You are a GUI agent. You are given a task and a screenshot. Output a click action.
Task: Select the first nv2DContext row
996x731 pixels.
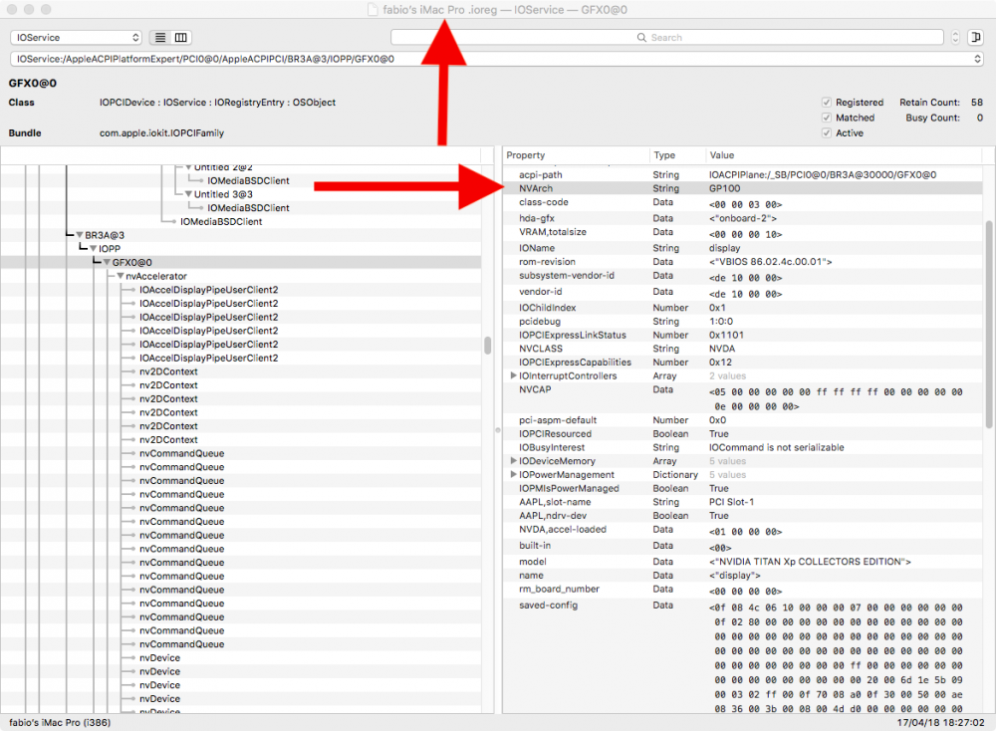pos(241,371)
